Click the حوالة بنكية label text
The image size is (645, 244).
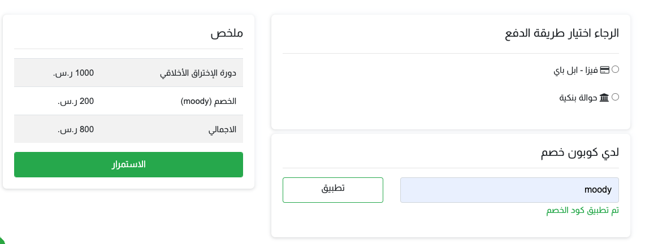point(579,98)
